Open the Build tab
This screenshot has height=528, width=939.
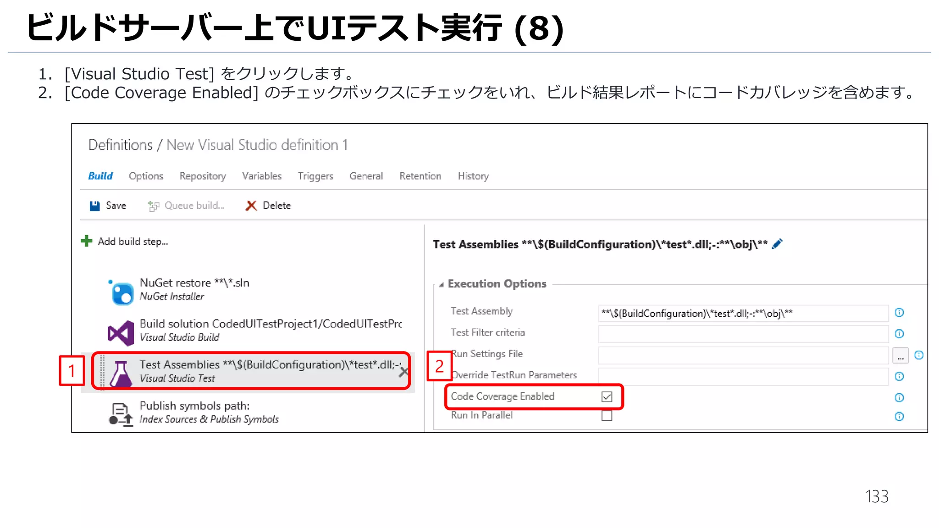pos(100,176)
